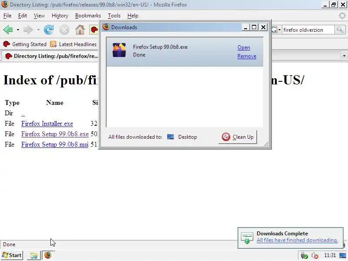Open the list all tabs dropdown

[x=344, y=56]
